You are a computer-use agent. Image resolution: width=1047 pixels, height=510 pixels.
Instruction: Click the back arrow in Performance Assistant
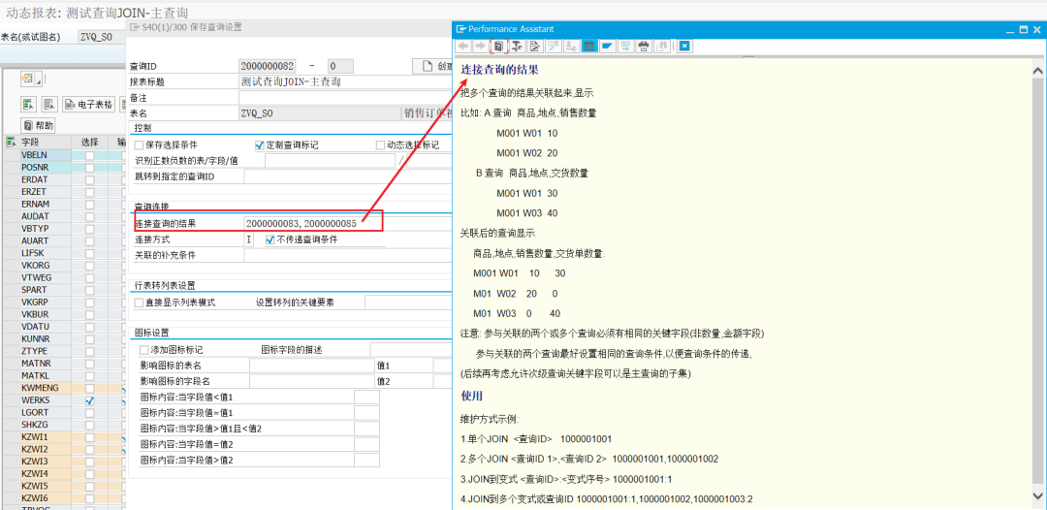pyautogui.click(x=462, y=47)
